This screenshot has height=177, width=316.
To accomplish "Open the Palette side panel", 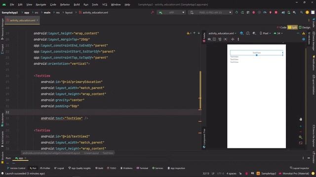I will pyautogui.click(x=204, y=37).
